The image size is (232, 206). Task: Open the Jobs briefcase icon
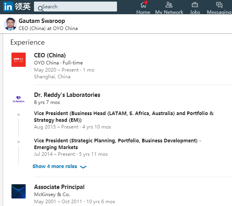195,5
